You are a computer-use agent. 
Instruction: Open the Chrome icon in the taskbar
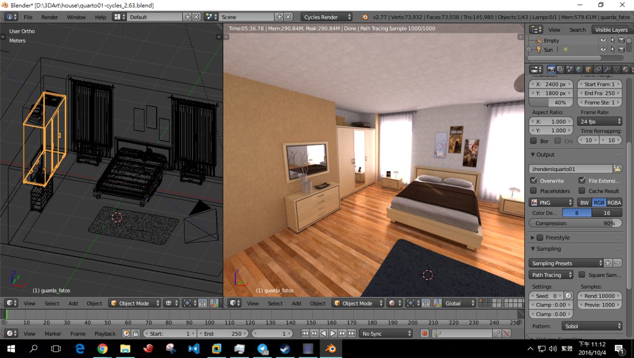(x=103, y=349)
